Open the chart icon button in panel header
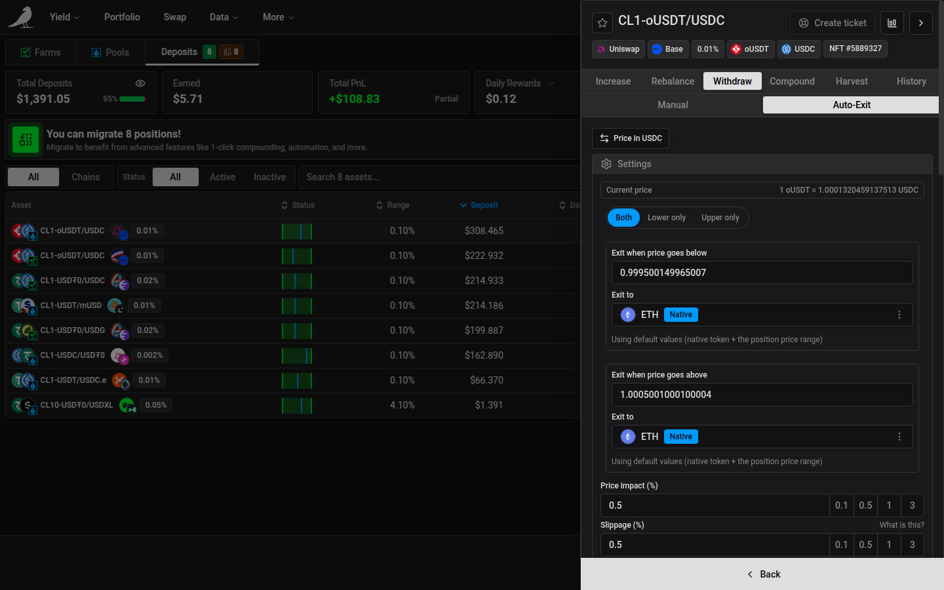This screenshot has width=944, height=590. 892,23
